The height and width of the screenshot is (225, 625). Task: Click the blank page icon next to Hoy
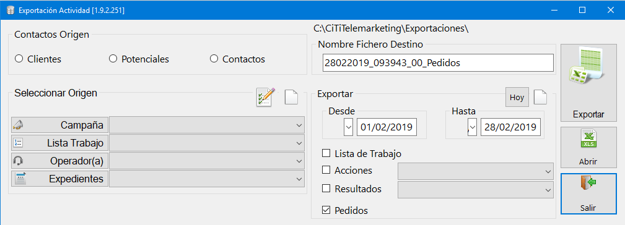click(541, 97)
